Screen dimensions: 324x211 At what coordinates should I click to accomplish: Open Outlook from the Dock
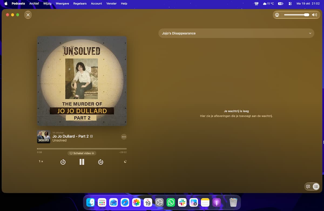(x=113, y=202)
